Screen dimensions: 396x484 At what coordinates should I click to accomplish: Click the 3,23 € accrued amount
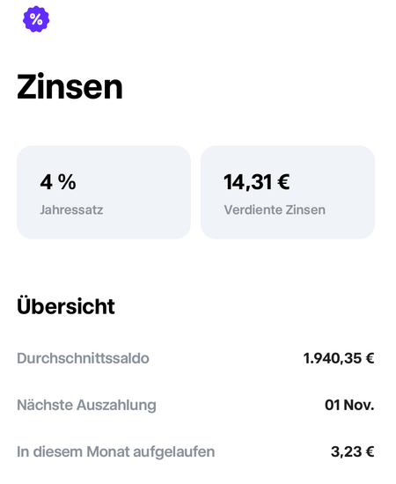[x=353, y=452]
